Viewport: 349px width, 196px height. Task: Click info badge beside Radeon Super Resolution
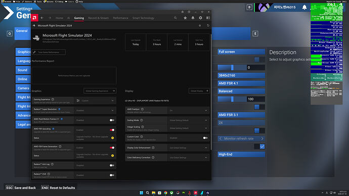[x=59, y=109]
